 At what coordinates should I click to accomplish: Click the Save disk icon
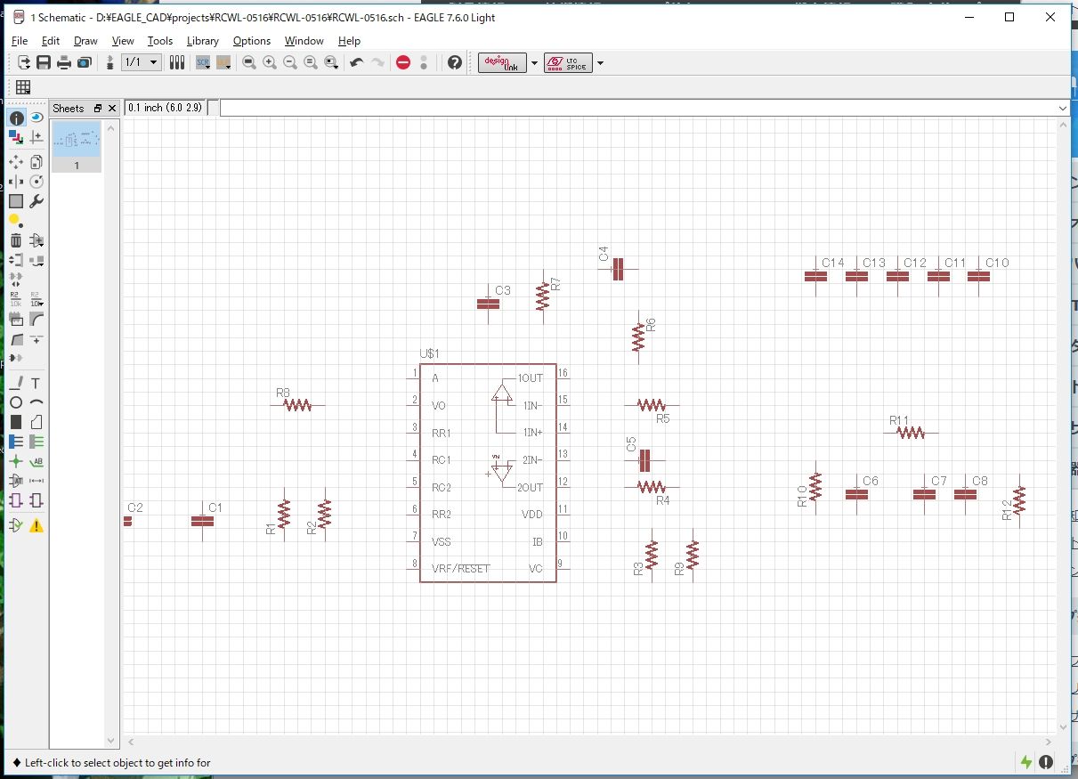44,62
